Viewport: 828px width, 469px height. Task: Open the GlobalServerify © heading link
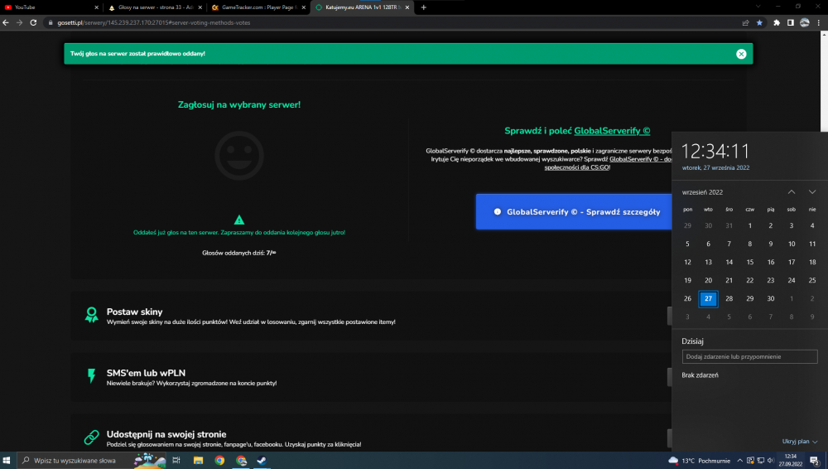[612, 131]
